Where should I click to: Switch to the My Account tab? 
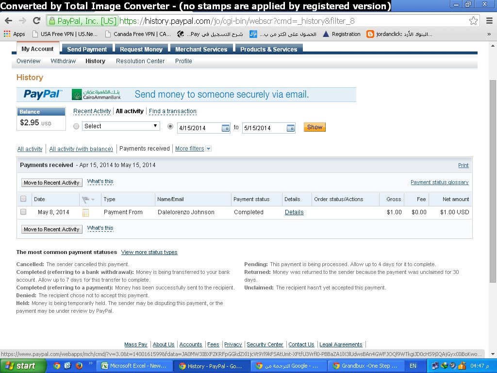[x=37, y=49]
